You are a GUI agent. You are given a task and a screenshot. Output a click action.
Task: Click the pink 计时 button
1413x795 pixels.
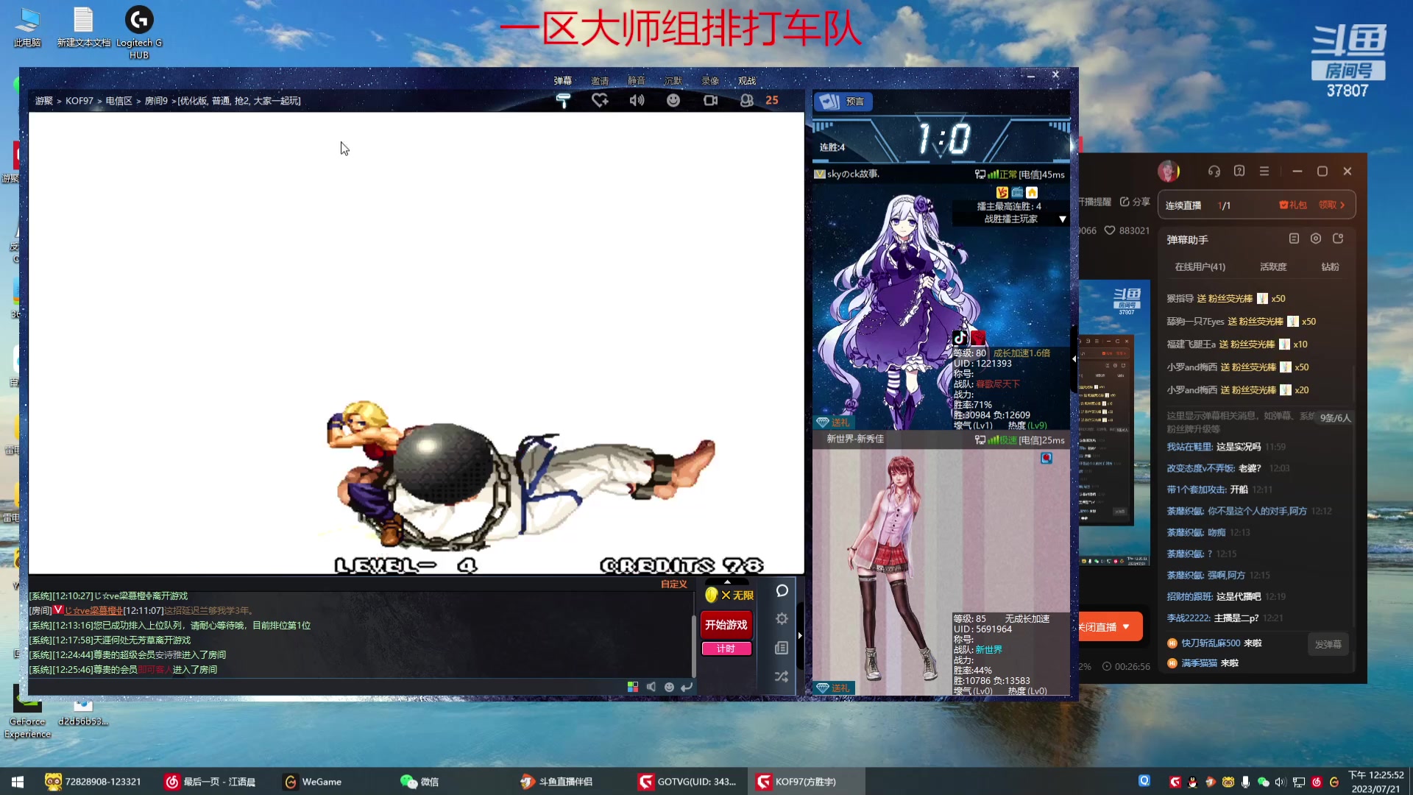[726, 649]
